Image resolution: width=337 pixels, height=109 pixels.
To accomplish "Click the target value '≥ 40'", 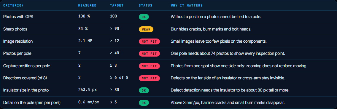I will pyautogui.click(x=115, y=53).
